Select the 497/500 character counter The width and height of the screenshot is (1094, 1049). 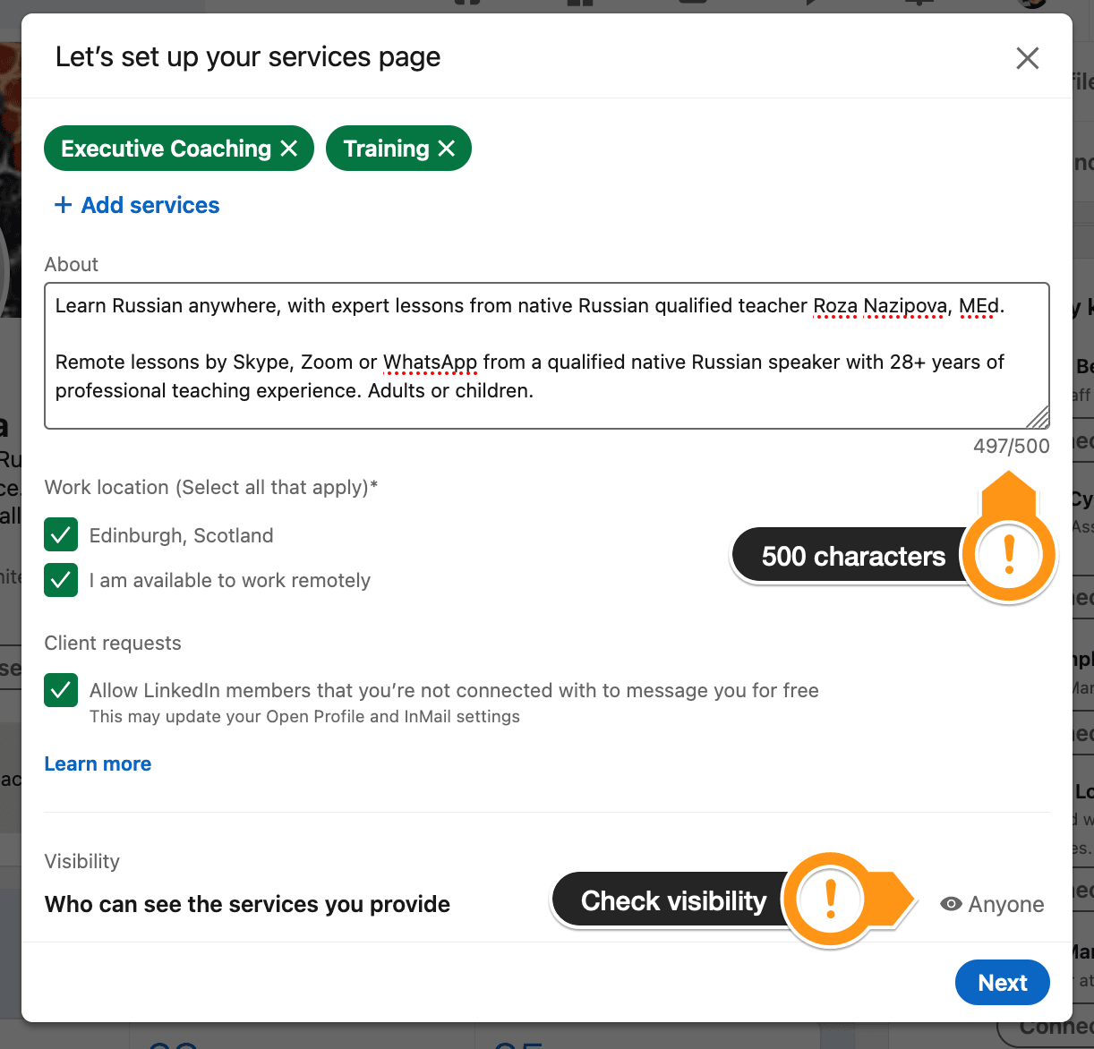pos(1011,446)
